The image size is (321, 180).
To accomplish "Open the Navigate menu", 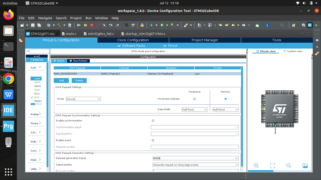I will tap(45, 18).
